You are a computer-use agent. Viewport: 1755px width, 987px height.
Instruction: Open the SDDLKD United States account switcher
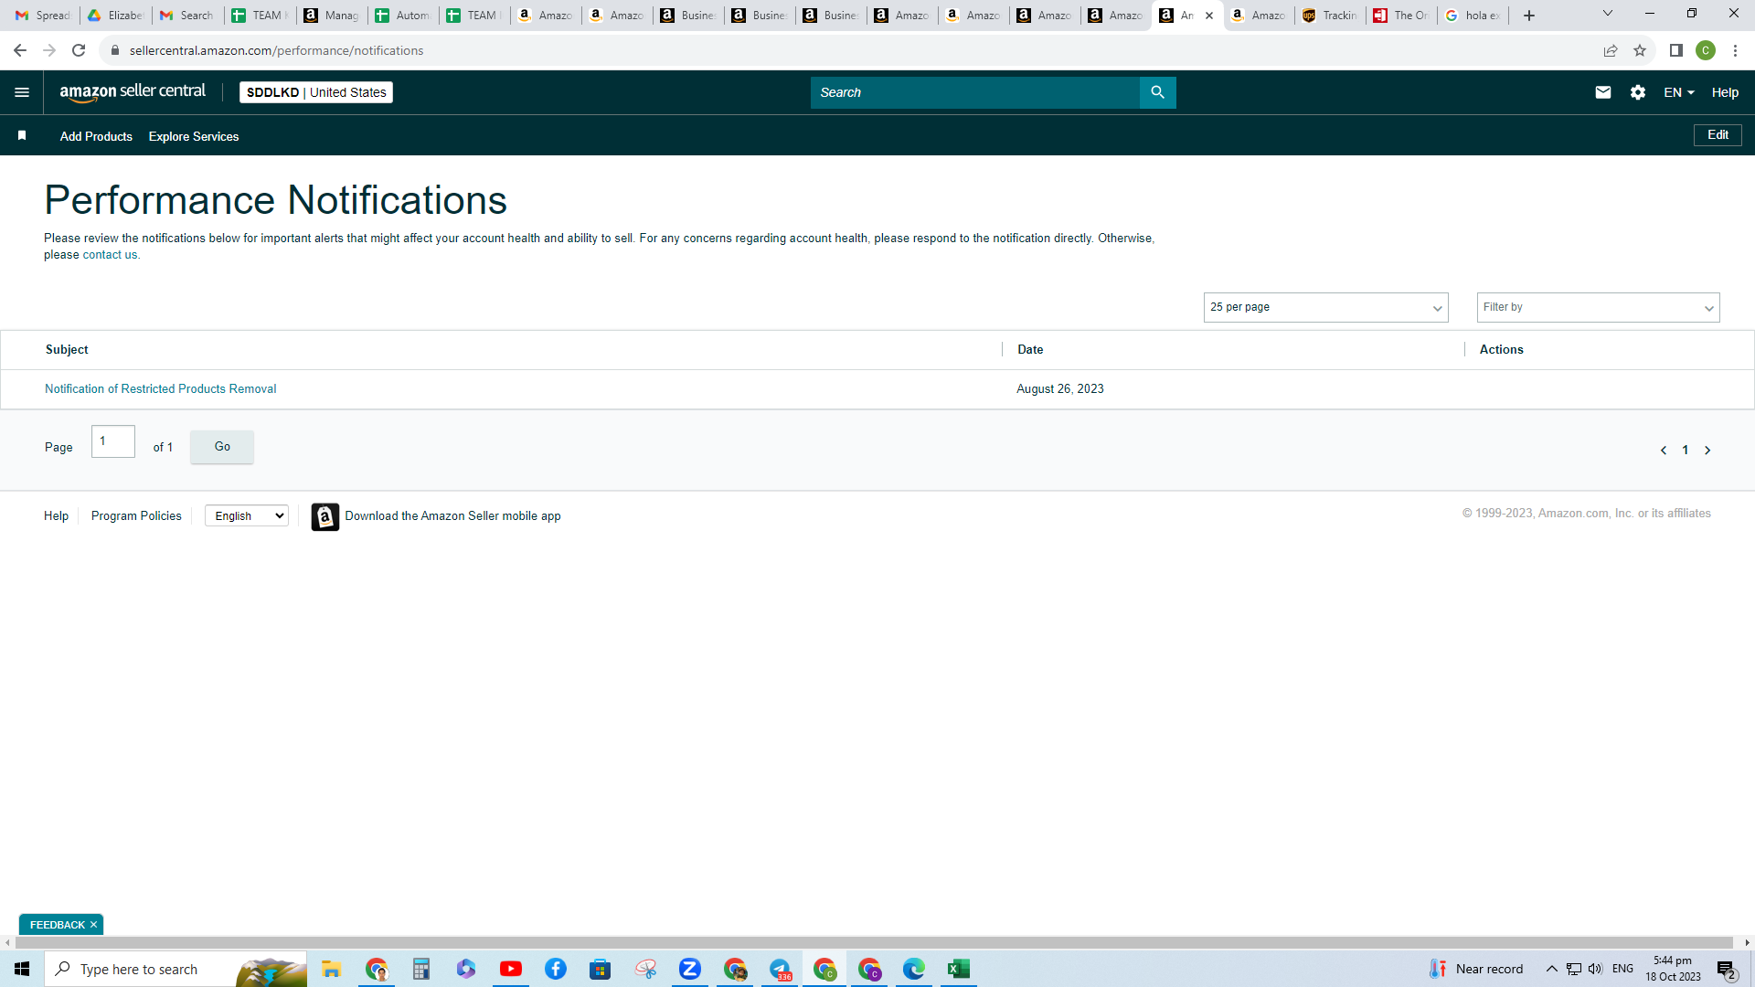point(316,92)
